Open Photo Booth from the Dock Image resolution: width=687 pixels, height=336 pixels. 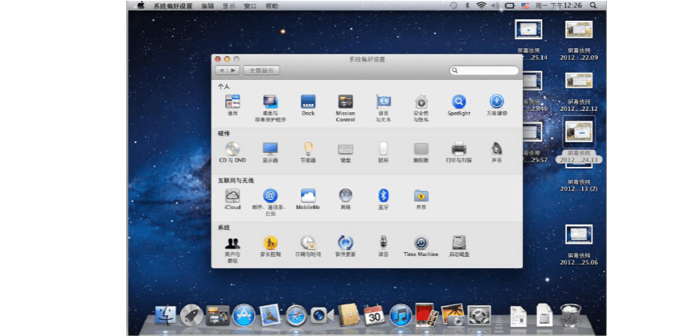point(425,314)
